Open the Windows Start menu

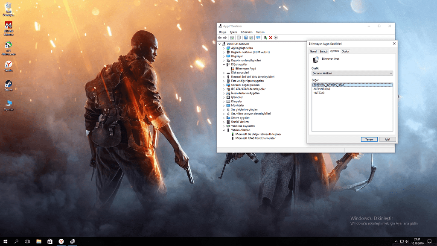coord(5,241)
